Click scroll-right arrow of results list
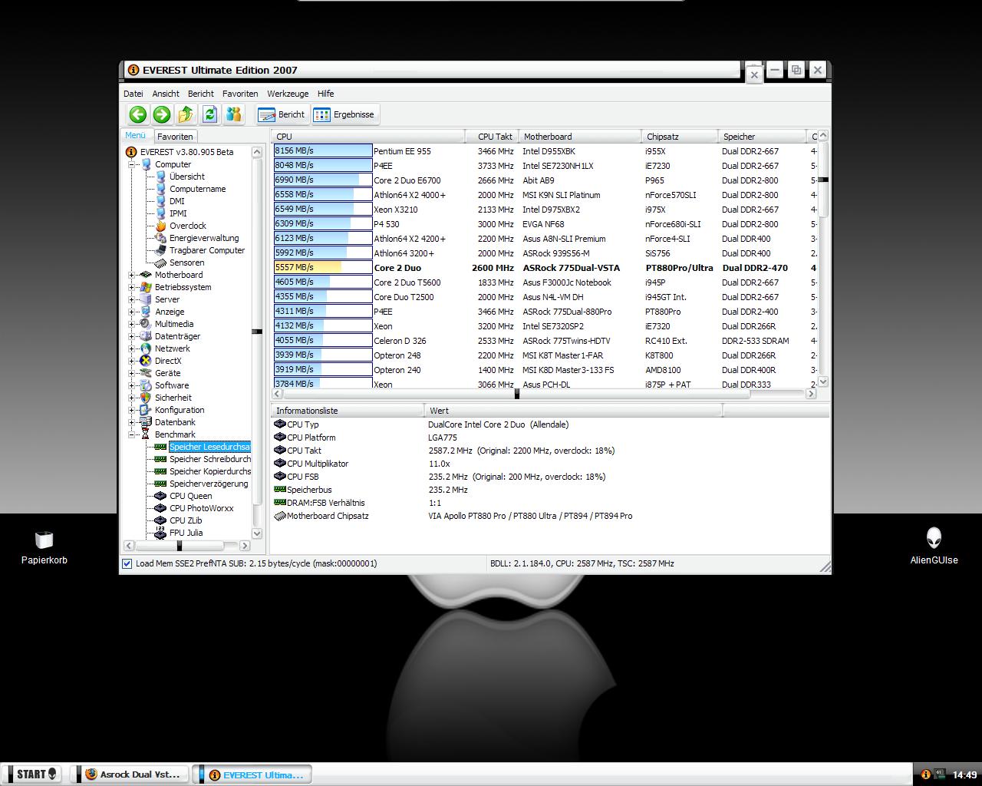The width and height of the screenshot is (982, 786). pos(811,394)
